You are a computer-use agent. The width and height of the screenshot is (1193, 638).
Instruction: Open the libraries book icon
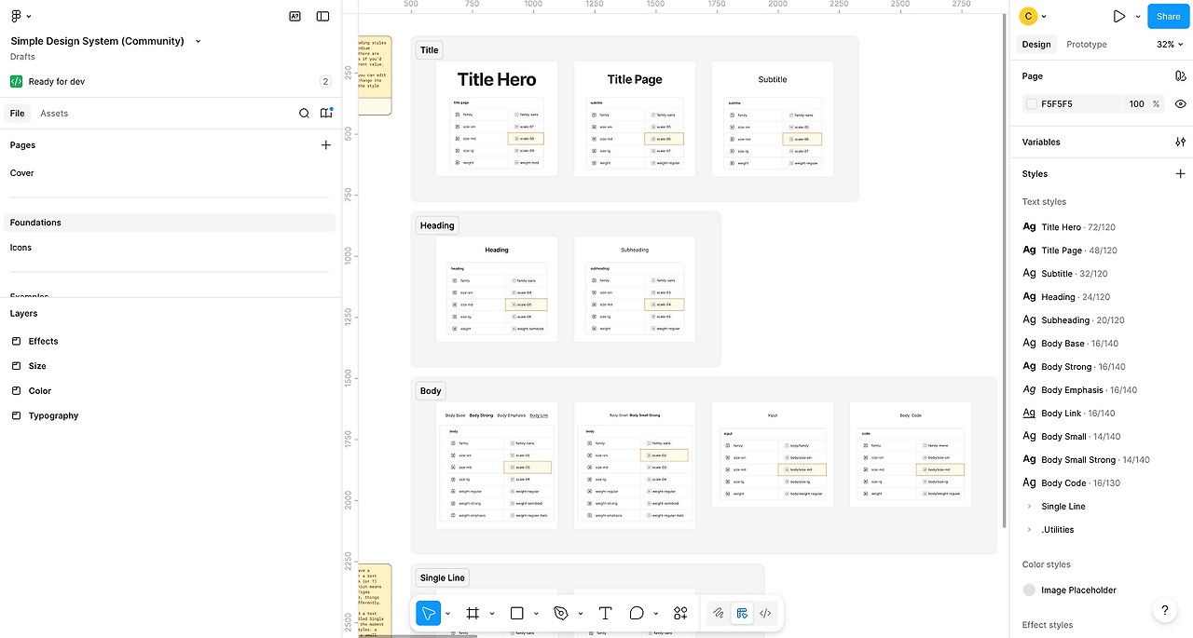click(x=325, y=113)
